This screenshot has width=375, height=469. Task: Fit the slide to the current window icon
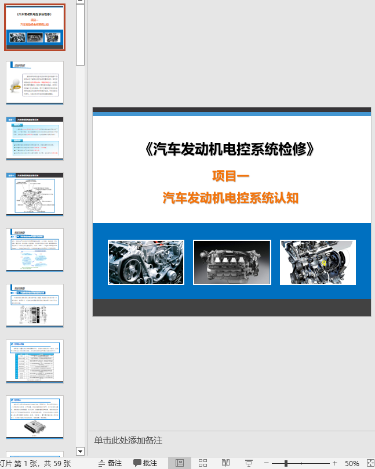tap(370, 463)
